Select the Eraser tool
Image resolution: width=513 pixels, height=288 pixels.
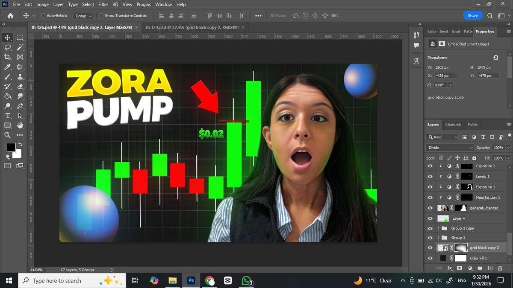(20, 87)
